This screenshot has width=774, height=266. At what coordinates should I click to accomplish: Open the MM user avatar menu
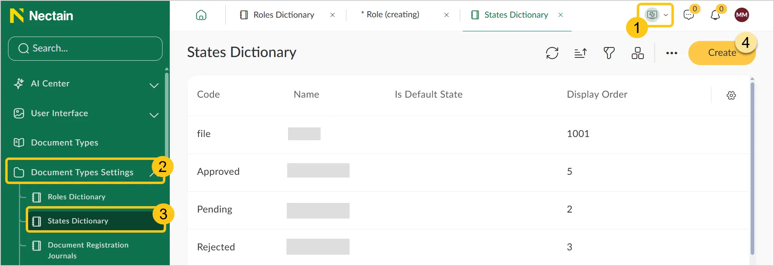pos(741,15)
